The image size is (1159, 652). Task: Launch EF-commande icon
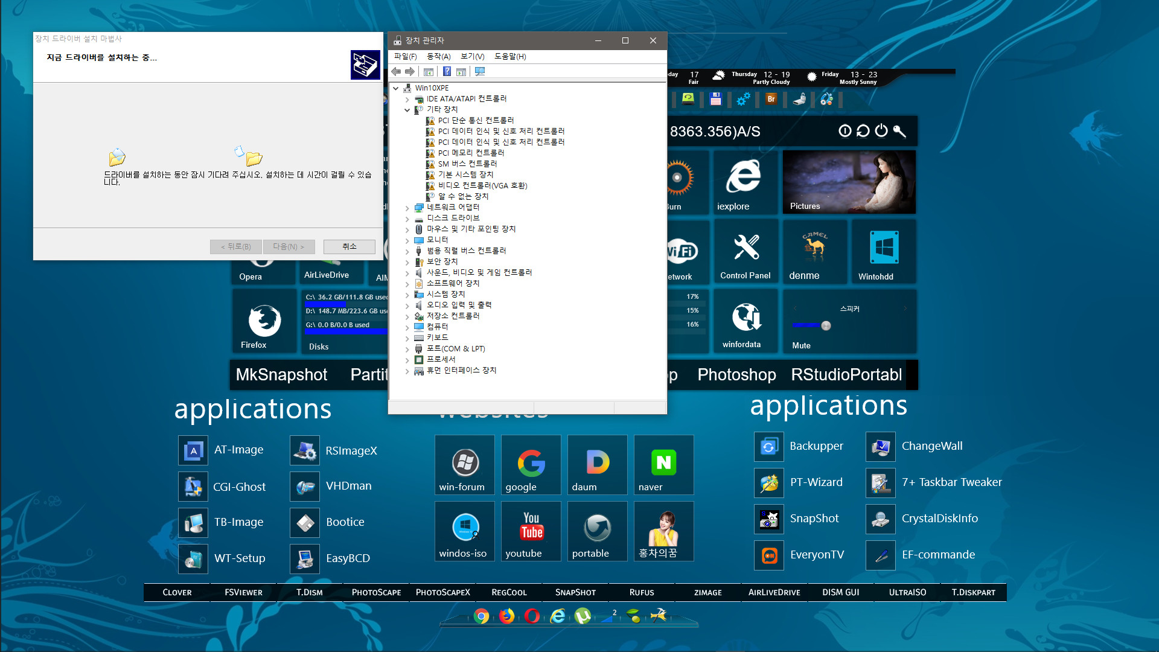(x=881, y=555)
